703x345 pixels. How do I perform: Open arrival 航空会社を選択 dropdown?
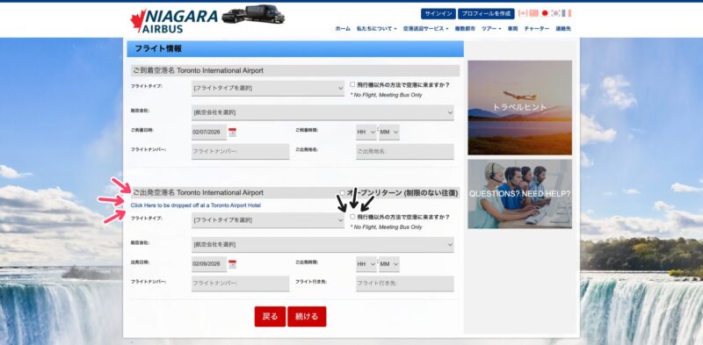pos(323,112)
